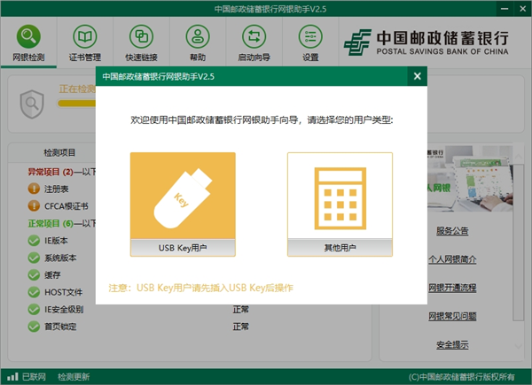Open the 帮助 help icon
This screenshot has height=385, width=532.
[197, 42]
